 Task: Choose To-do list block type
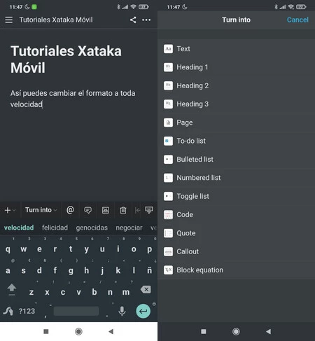(236, 141)
